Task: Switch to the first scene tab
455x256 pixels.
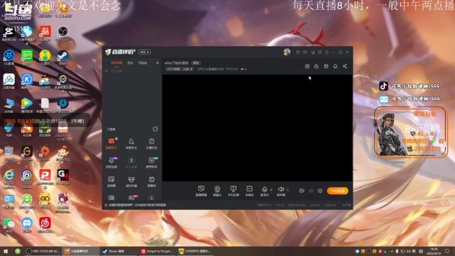Action: pyautogui.click(x=117, y=63)
